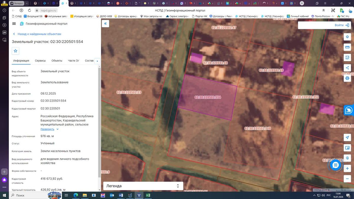
Task: Click cadastral value 416 673,92 руб.
Action: tap(52, 179)
